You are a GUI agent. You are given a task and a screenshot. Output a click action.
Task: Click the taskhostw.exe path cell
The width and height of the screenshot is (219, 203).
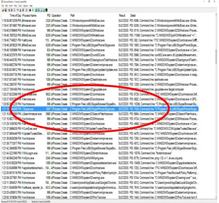[88, 79]
